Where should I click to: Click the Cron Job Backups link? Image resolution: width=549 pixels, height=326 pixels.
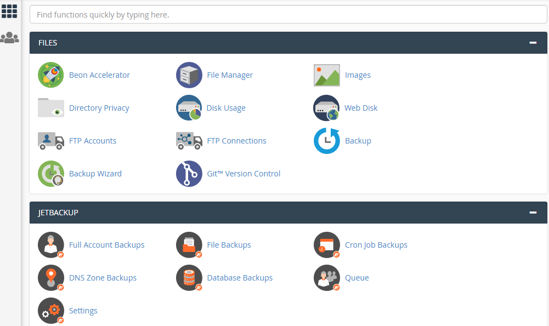[376, 245]
